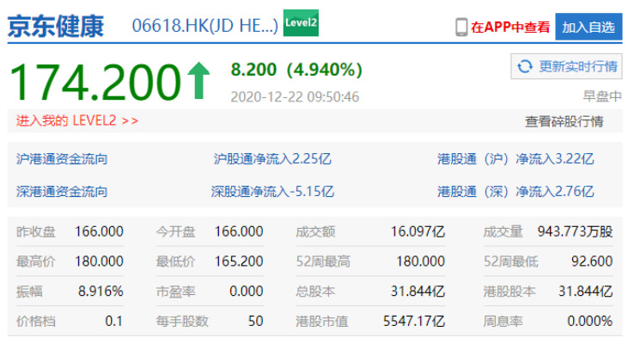Click the green up arrow next to price
The height and width of the screenshot is (338, 628).
click(x=198, y=80)
